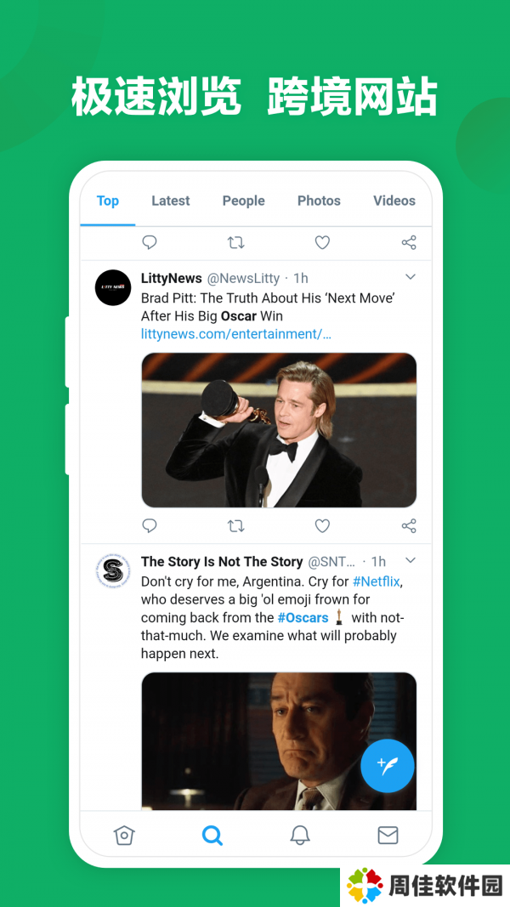
Task: Tap the #Netflix hashtag link
Action: [377, 581]
